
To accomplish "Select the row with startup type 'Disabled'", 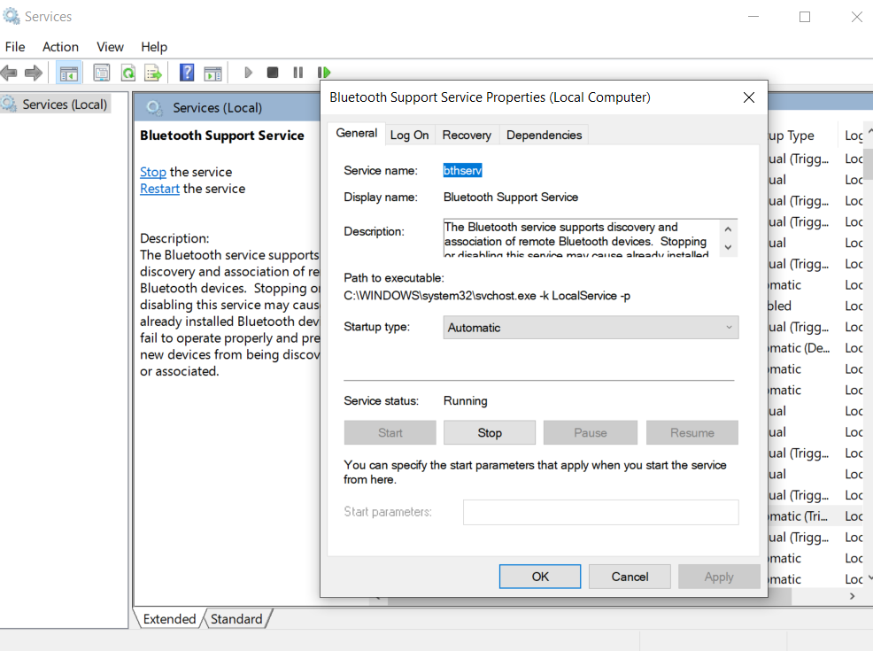I will [815, 306].
